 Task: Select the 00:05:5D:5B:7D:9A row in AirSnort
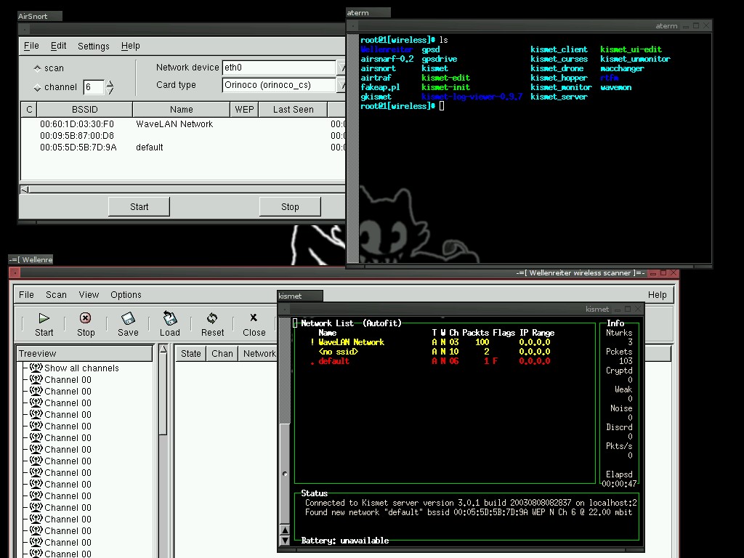point(182,147)
